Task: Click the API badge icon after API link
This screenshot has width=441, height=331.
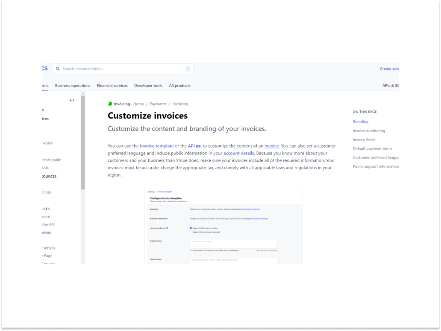Action: 198,146
